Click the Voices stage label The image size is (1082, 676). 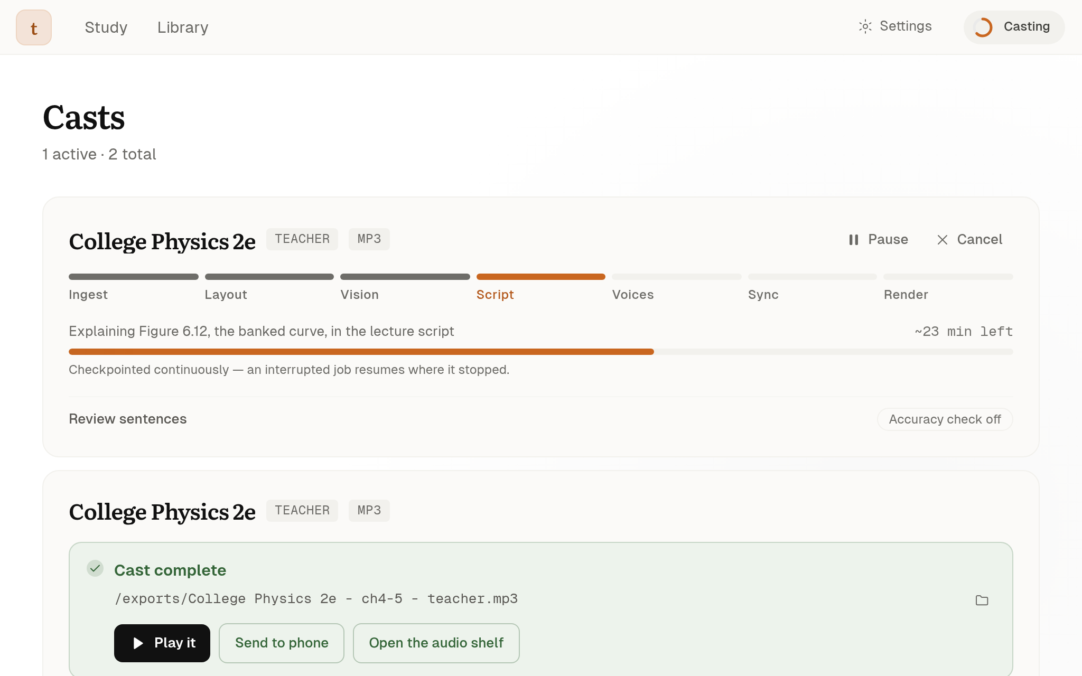click(633, 295)
